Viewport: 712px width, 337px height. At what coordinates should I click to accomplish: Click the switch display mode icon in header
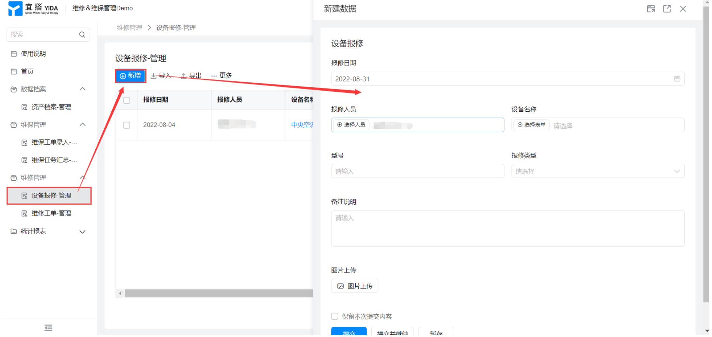(651, 9)
